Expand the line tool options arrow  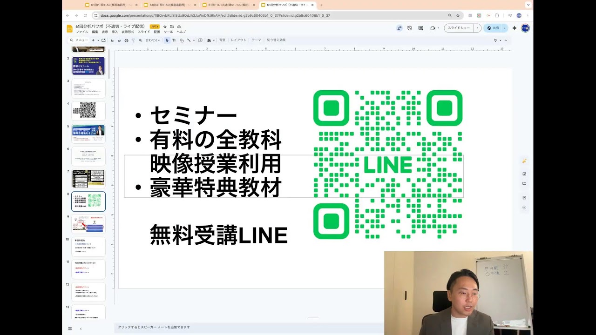[194, 40]
